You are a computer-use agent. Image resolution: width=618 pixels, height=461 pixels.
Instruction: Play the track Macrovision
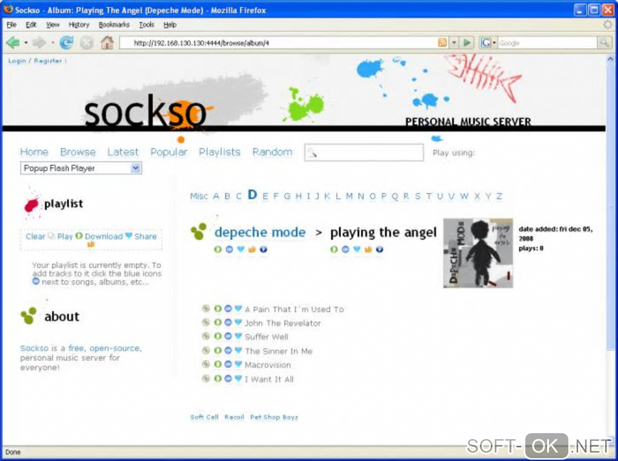point(218,365)
